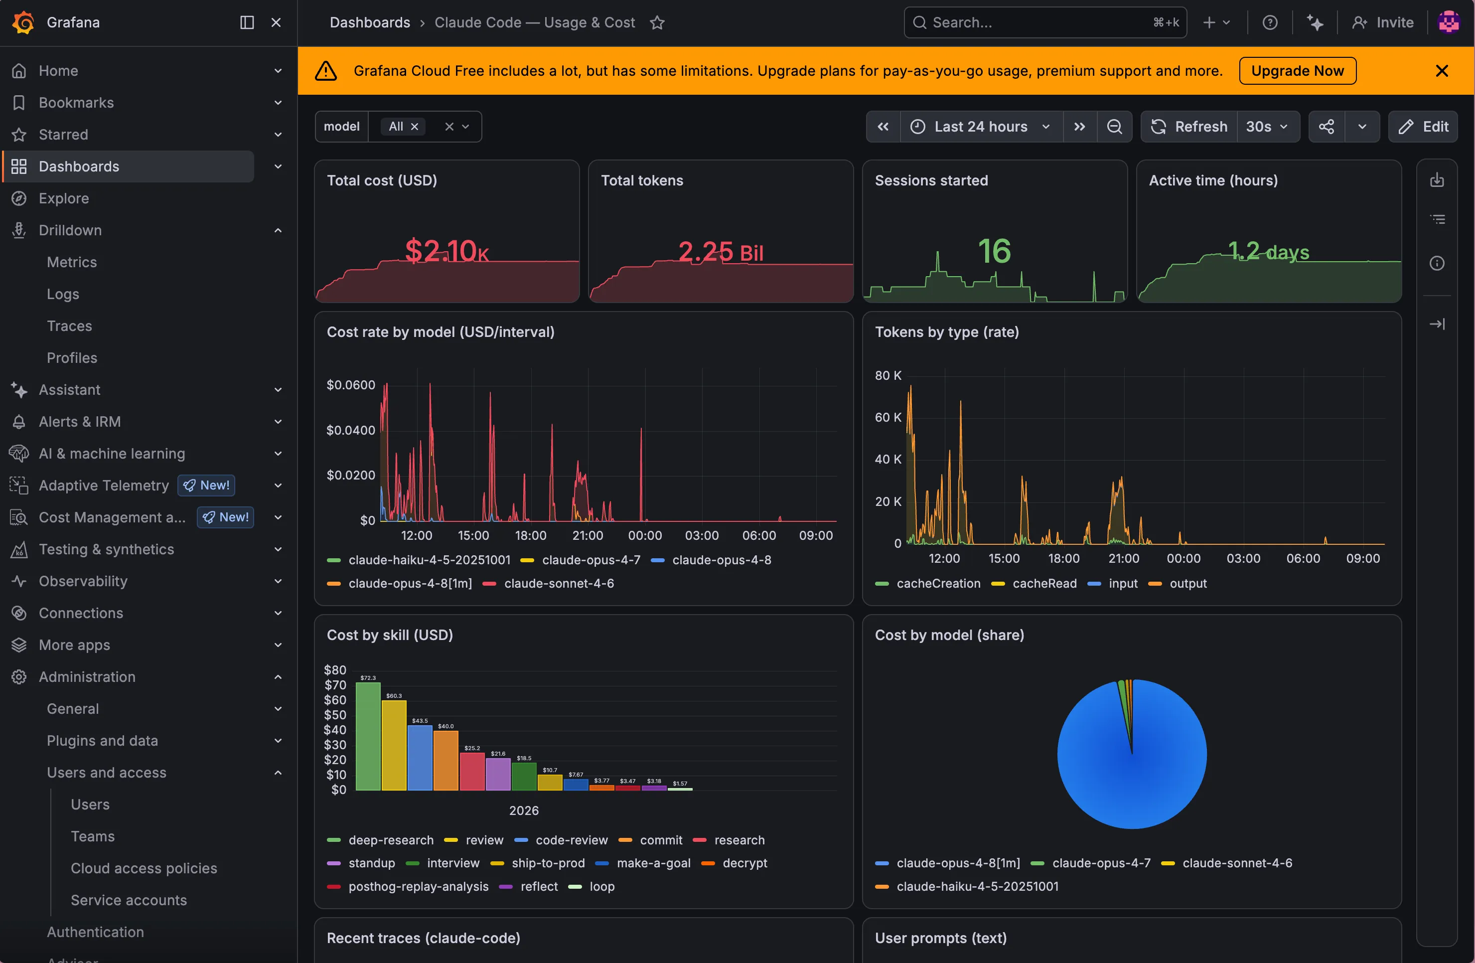Open the share options dropdown arrow
This screenshot has height=963, width=1475.
1362,127
